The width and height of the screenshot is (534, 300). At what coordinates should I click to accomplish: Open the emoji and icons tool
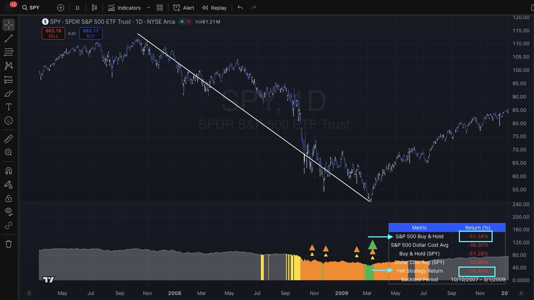tap(9, 121)
